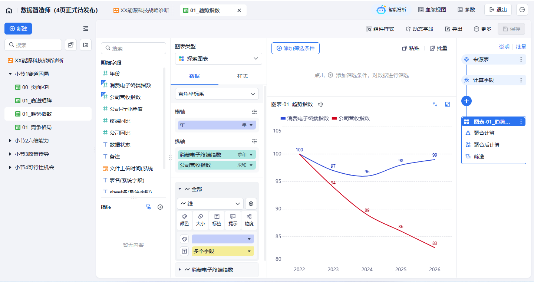Go to the home page icon
Viewport: 534px width, 282px height.
[9, 10]
